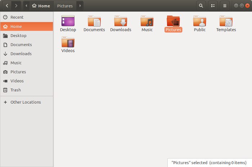The height and width of the screenshot is (167, 252).
Task: Open Music in the sidebar
Action: (27, 63)
